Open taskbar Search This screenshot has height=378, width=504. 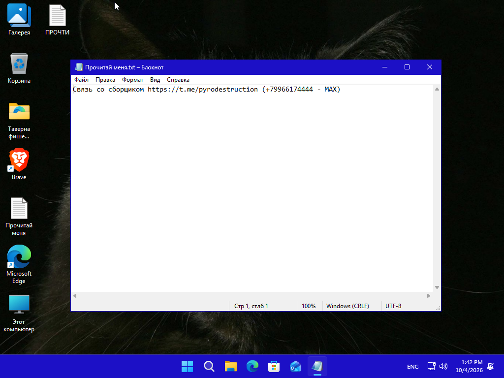(209, 366)
